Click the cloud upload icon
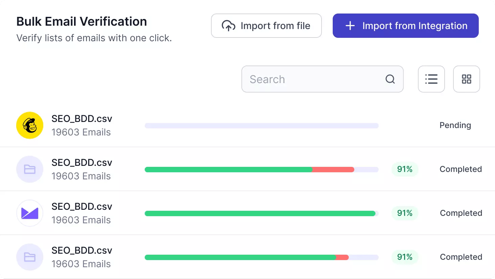 tap(228, 26)
